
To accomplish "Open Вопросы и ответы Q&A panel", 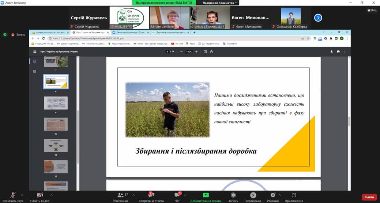I will (151, 197).
